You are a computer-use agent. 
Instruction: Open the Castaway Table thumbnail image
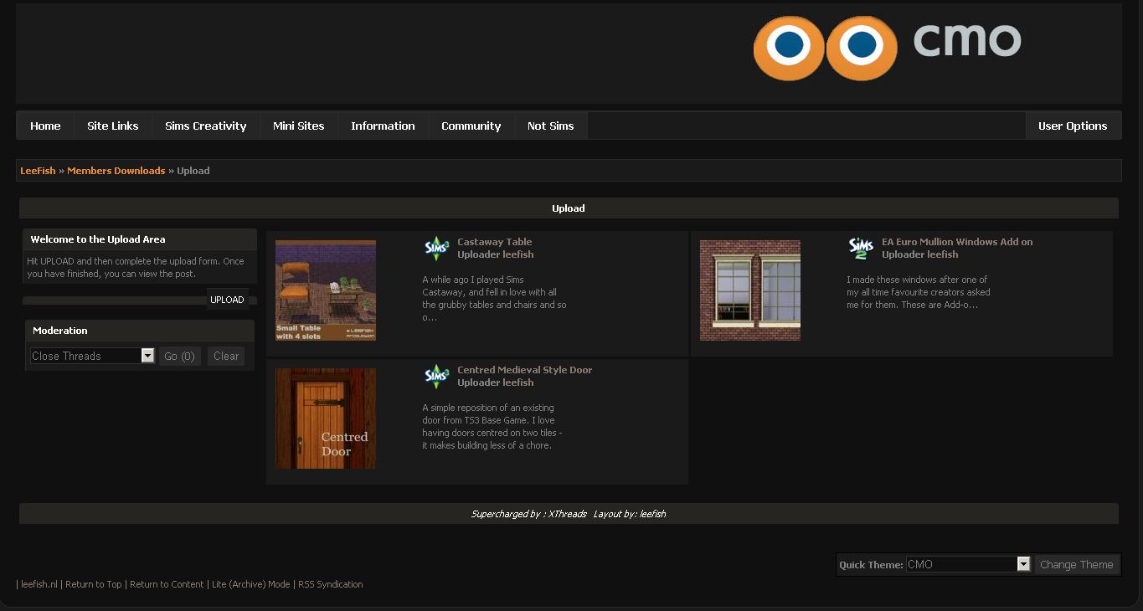[x=326, y=290]
